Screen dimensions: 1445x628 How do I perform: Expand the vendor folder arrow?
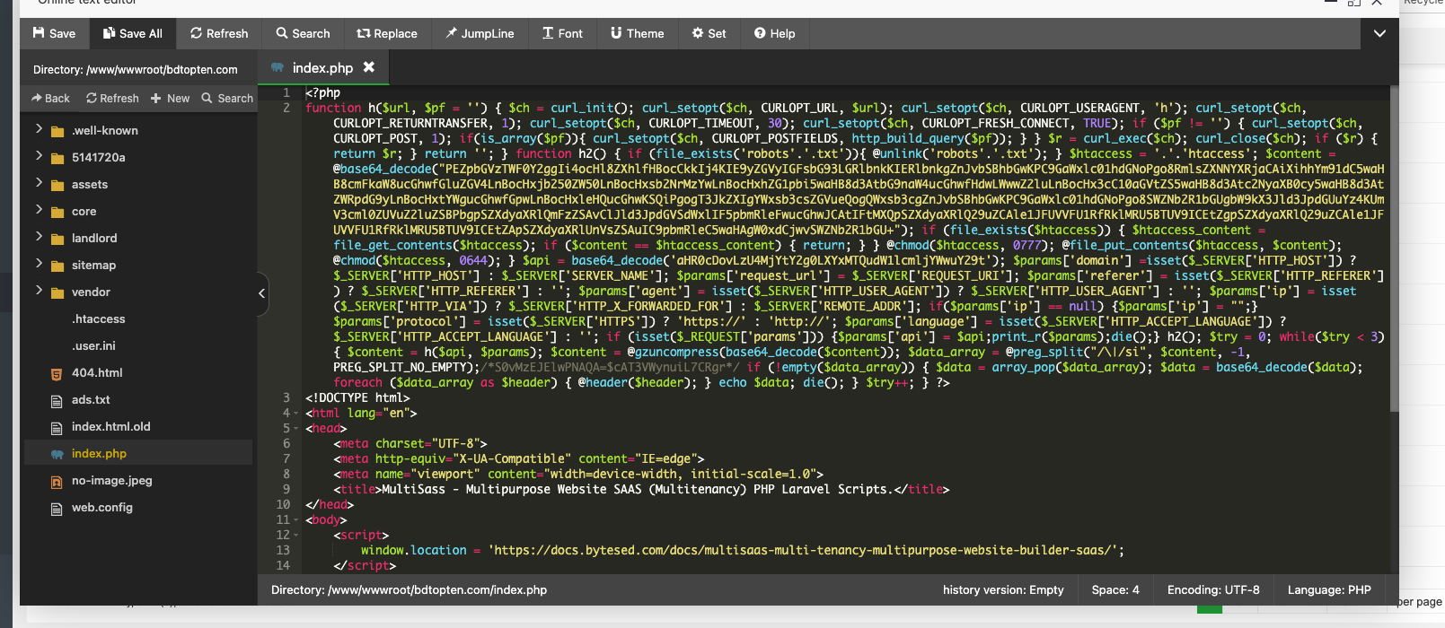pos(39,291)
